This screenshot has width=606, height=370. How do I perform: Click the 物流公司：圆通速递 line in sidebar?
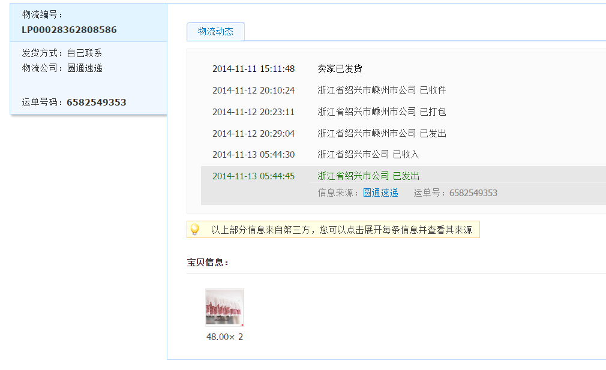coord(62,68)
